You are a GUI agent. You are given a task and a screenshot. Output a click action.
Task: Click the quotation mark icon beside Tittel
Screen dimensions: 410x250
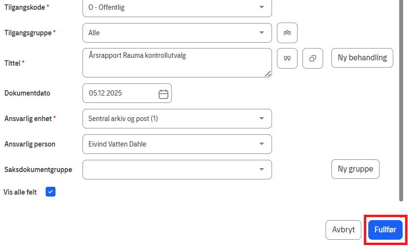pos(287,58)
